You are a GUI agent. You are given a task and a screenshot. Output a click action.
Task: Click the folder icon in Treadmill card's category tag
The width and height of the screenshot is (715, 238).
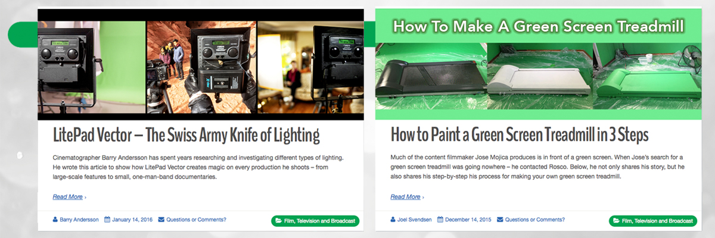tap(616, 221)
